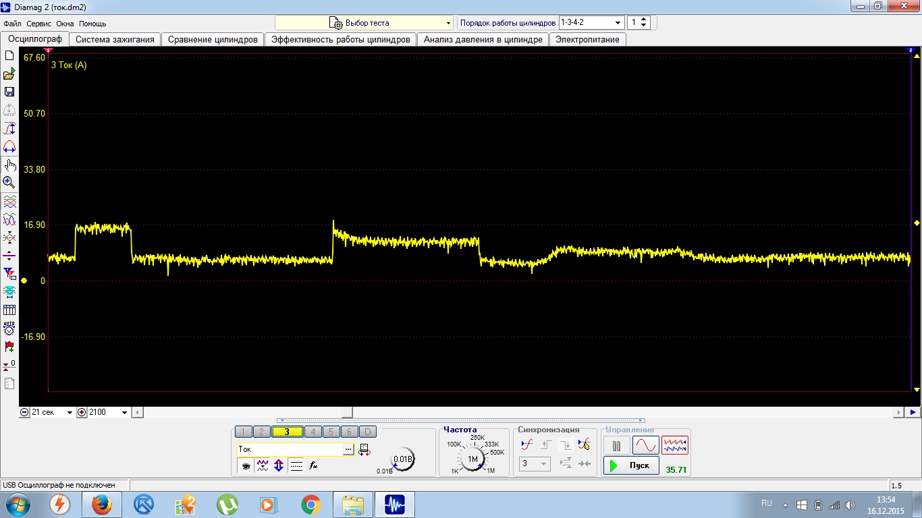This screenshot has width=922, height=518.
Task: Select manual sync icon with hand pointer
Action: (584, 444)
